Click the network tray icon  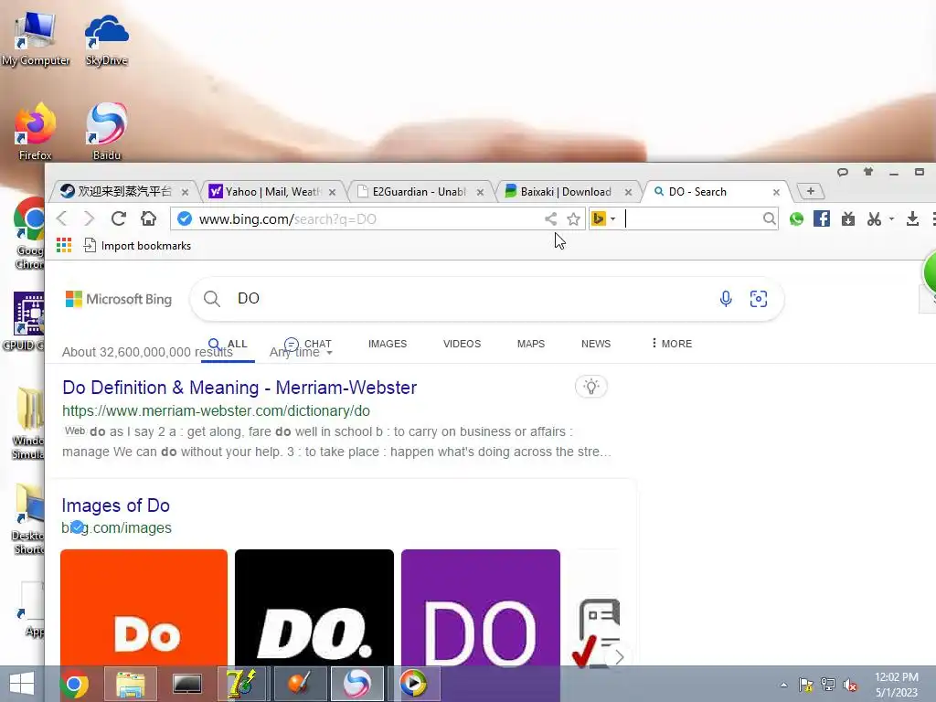[x=828, y=685]
